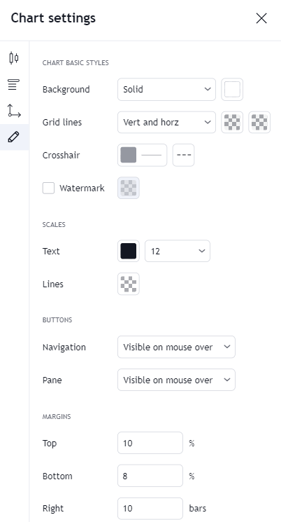Click the Top margin input field
The image size is (281, 522).
coord(150,443)
